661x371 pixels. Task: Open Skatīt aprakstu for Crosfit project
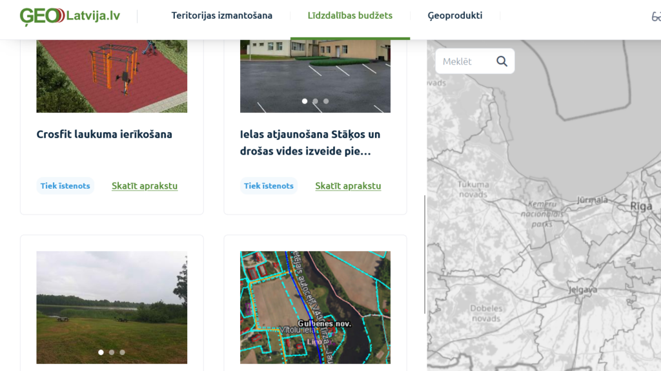click(145, 185)
